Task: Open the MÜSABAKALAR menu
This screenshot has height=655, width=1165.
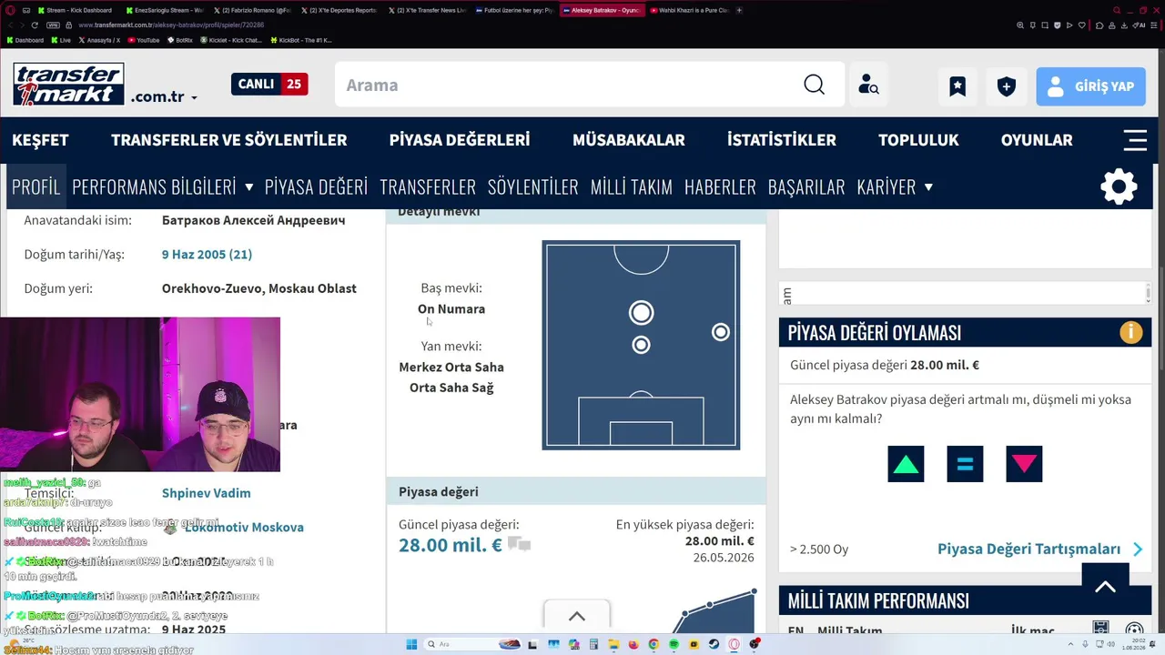Action: coord(629,140)
